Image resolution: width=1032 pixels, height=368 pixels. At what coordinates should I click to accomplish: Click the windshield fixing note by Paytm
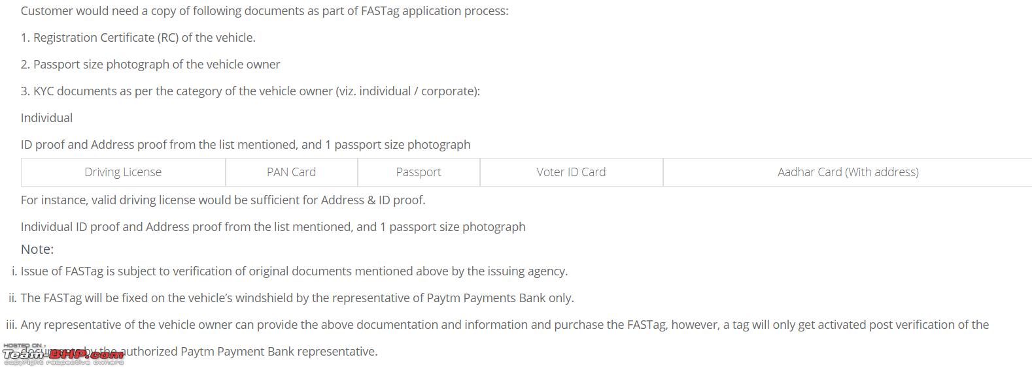click(298, 298)
